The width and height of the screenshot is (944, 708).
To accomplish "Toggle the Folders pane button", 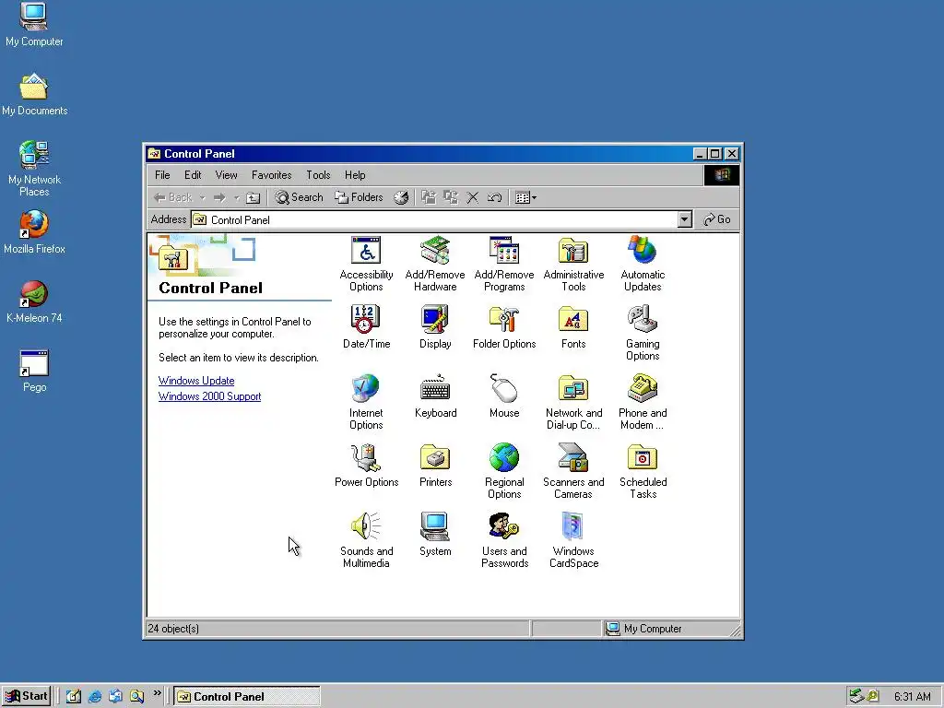I will click(359, 197).
